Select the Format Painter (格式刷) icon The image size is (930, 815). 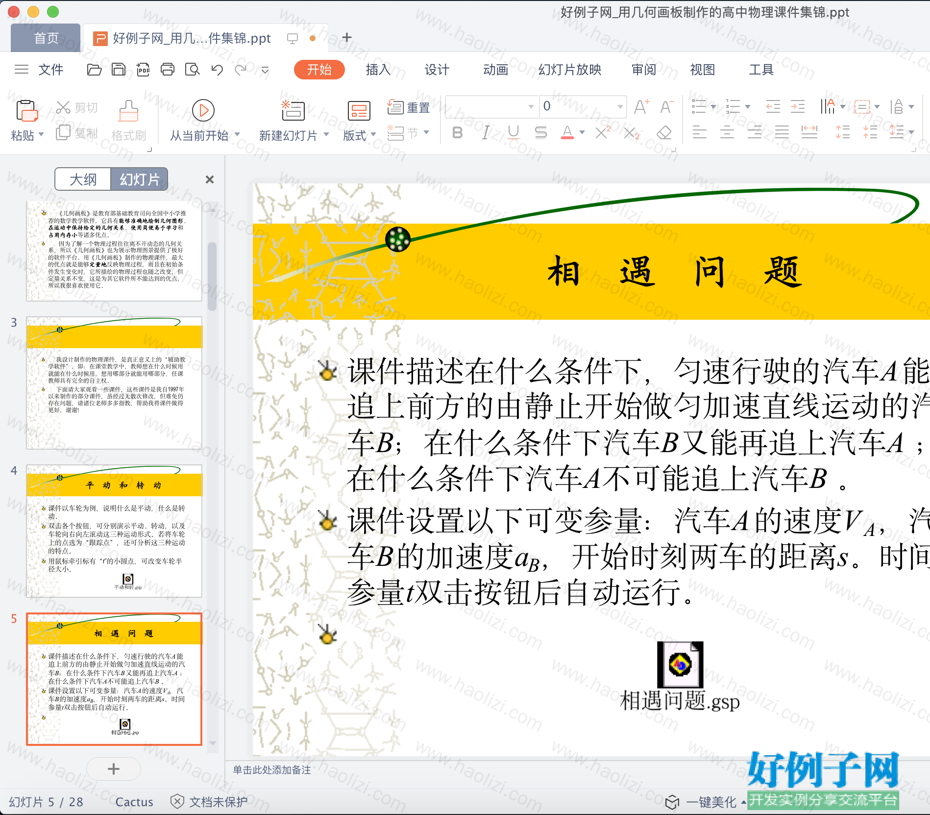point(128,111)
